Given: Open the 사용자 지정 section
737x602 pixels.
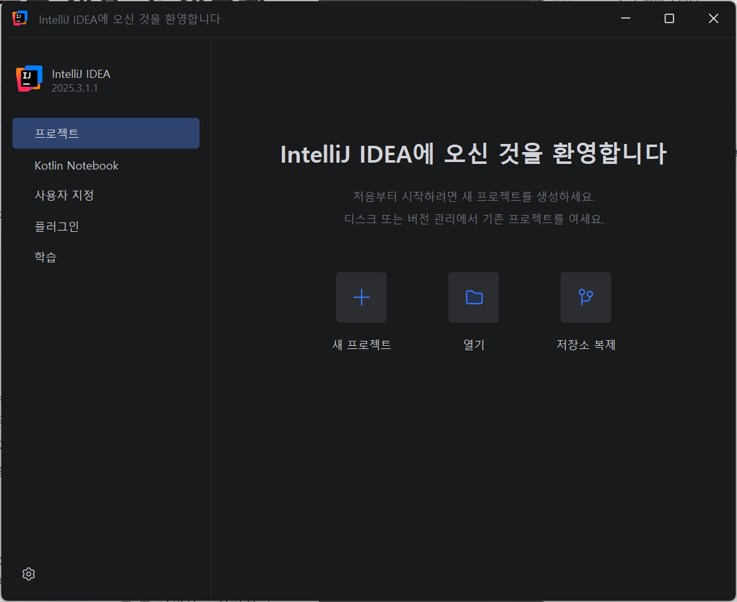Looking at the screenshot, I should (x=64, y=196).
